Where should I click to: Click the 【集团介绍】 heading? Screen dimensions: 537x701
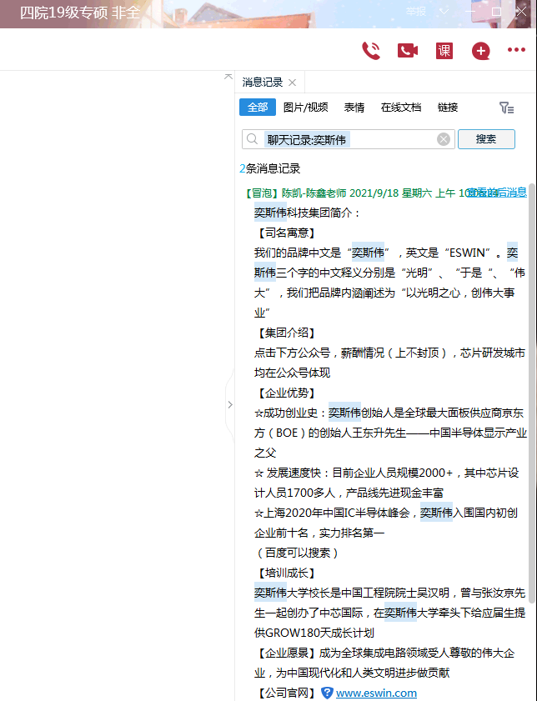pyautogui.click(x=287, y=333)
